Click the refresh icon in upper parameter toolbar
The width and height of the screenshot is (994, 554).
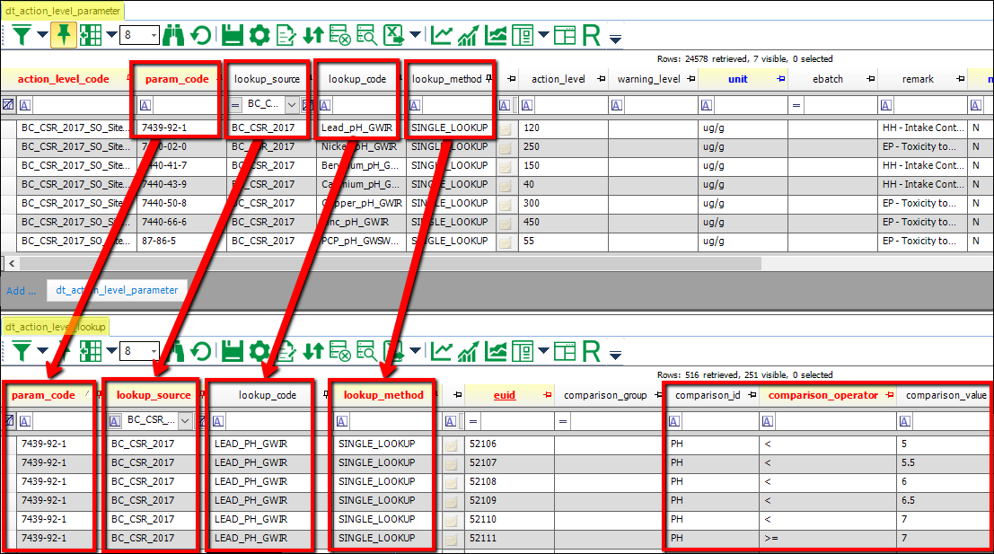point(200,36)
